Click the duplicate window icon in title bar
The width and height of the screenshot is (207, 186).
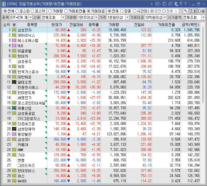click(170, 4)
